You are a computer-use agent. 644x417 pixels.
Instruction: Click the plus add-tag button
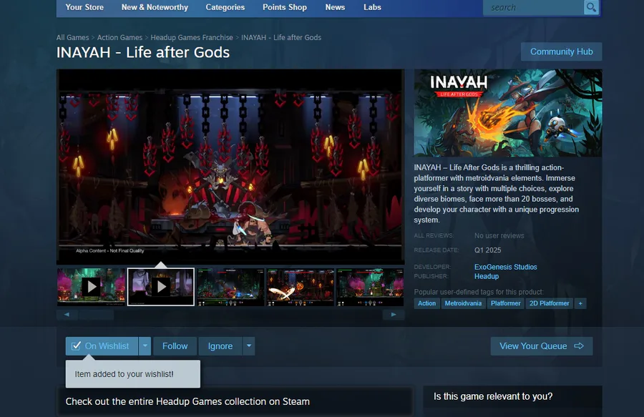[580, 303]
